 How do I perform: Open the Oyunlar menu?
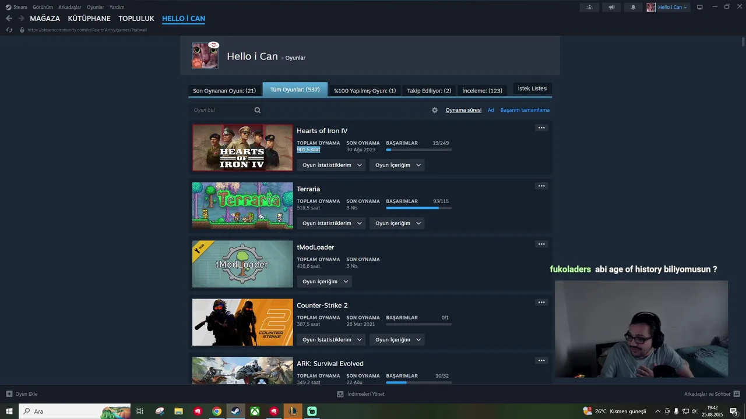[x=95, y=7]
